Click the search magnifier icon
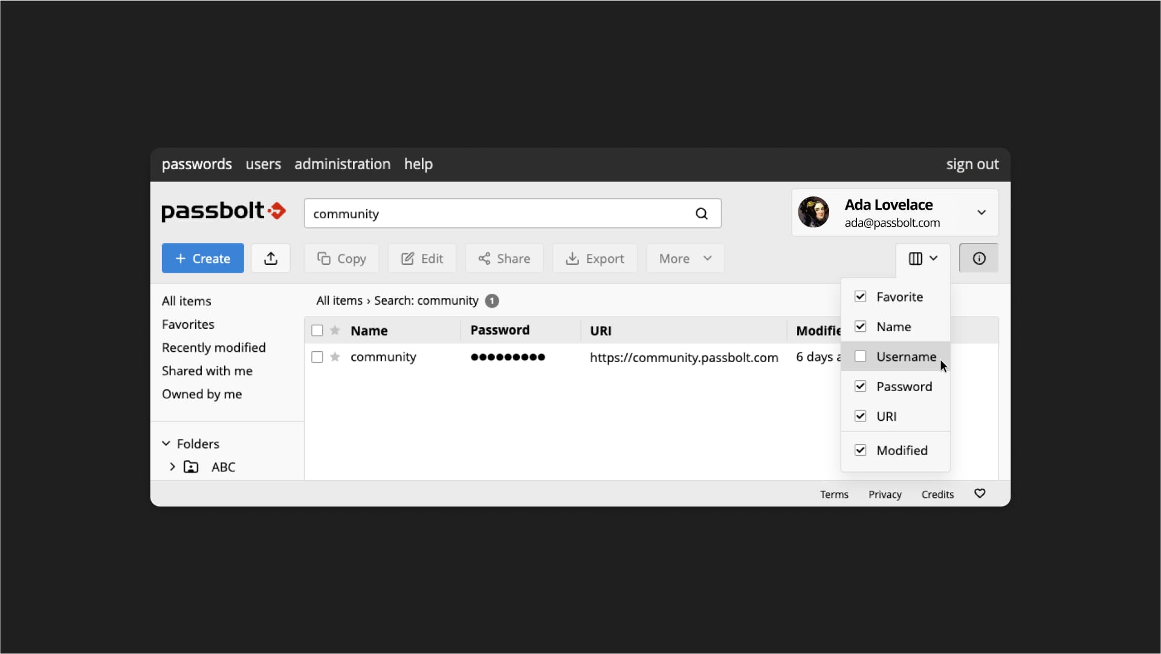Viewport: 1161px width, 654px height. [x=702, y=213]
